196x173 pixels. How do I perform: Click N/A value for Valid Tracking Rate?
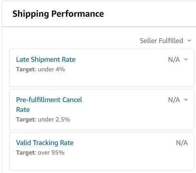point(182,143)
